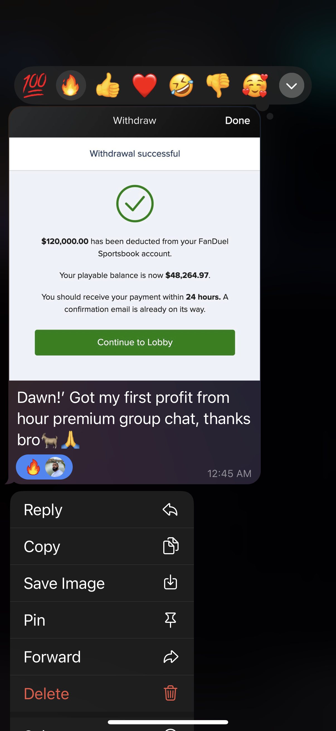Image resolution: width=336 pixels, height=731 pixels.
Task: Expand more emoji reactions
Action: click(x=291, y=85)
